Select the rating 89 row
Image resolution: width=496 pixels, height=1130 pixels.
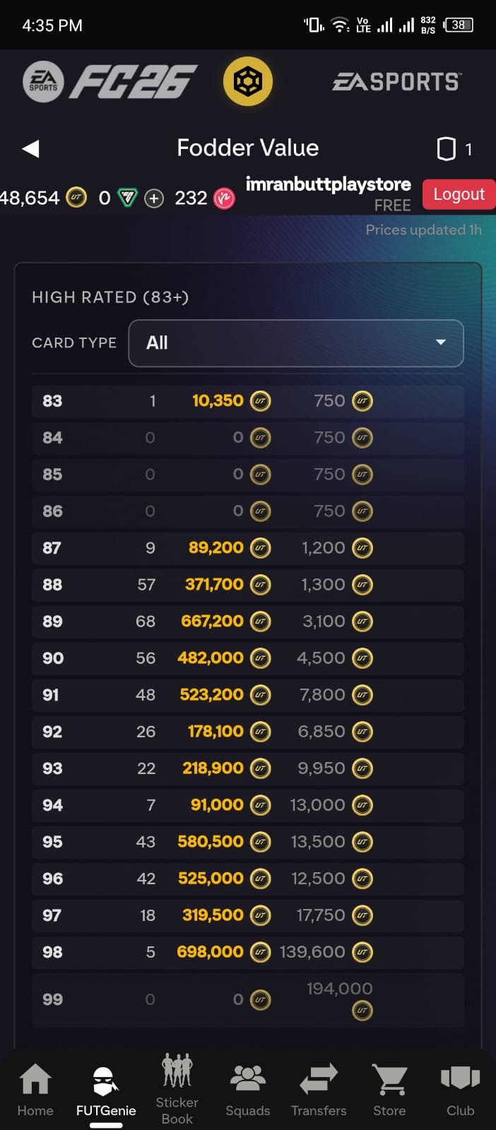(x=248, y=621)
